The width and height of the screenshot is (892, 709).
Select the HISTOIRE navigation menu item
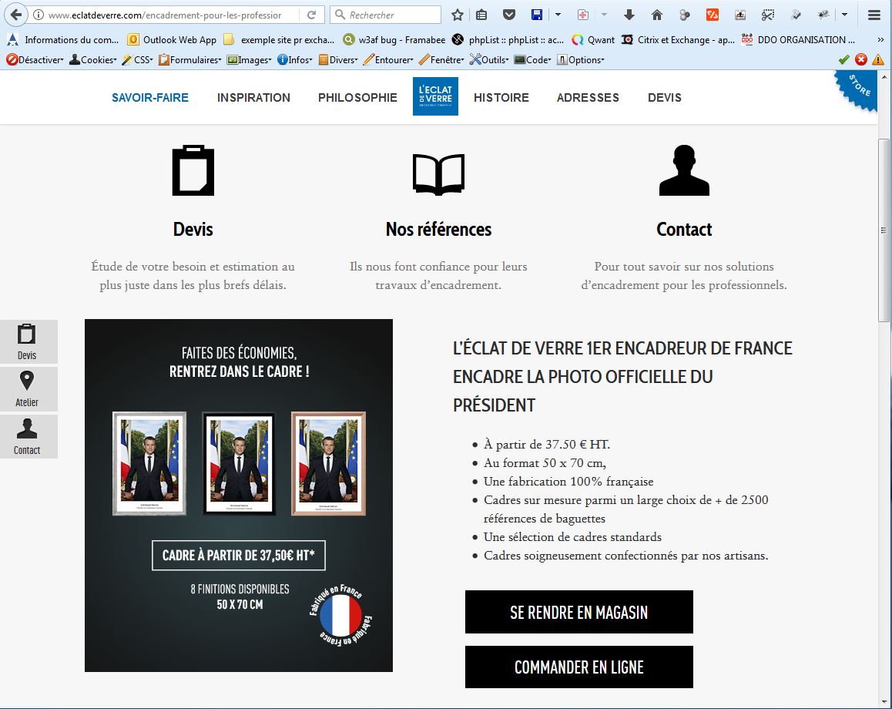tap(501, 98)
